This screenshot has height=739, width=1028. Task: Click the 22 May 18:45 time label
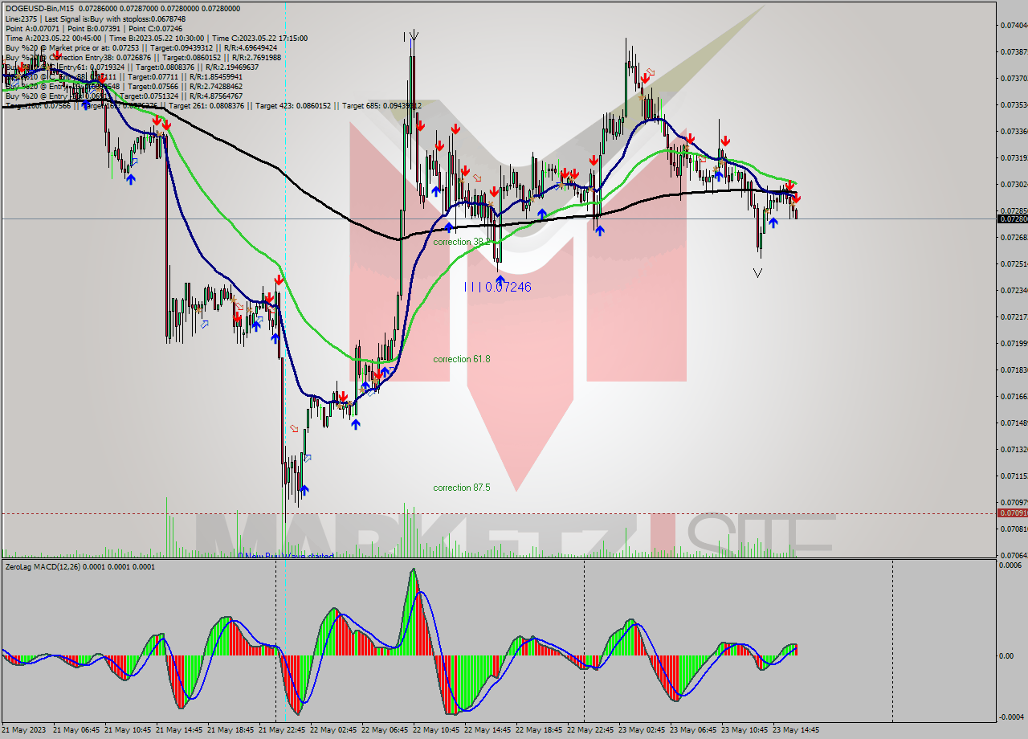pos(539,730)
